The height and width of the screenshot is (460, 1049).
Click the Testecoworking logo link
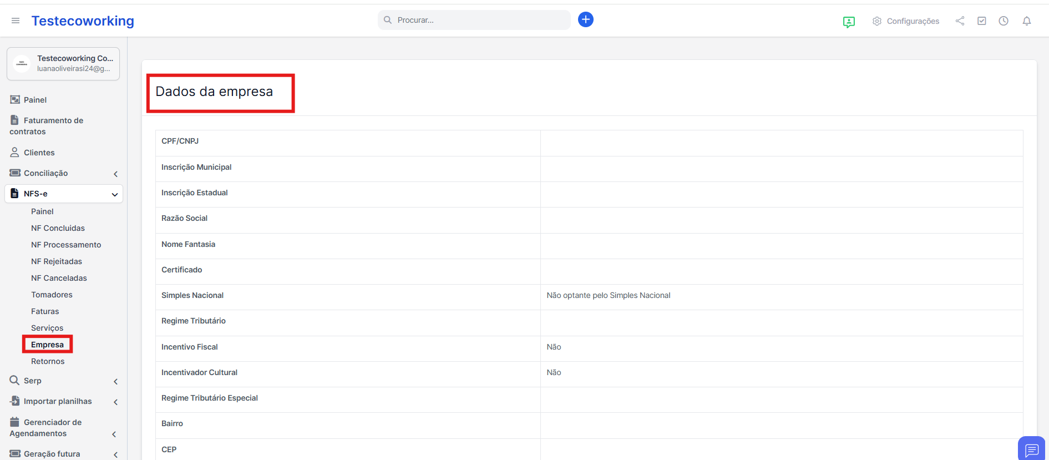[83, 21]
